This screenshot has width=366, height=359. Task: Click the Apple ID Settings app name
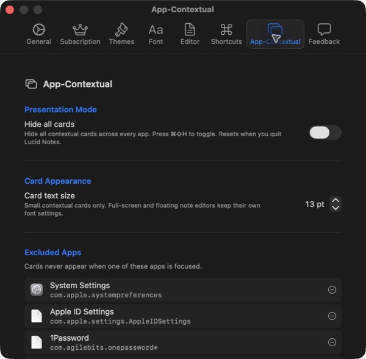click(x=82, y=311)
